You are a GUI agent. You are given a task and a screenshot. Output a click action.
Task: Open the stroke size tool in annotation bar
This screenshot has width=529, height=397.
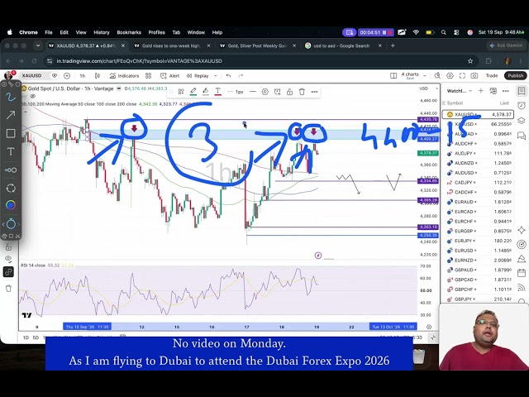[11, 170]
